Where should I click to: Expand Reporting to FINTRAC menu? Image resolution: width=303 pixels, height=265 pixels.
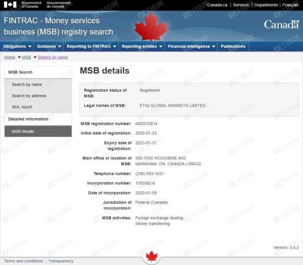(91, 47)
